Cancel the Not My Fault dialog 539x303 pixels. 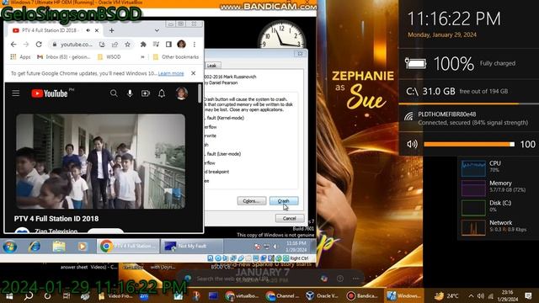pyautogui.click(x=289, y=218)
